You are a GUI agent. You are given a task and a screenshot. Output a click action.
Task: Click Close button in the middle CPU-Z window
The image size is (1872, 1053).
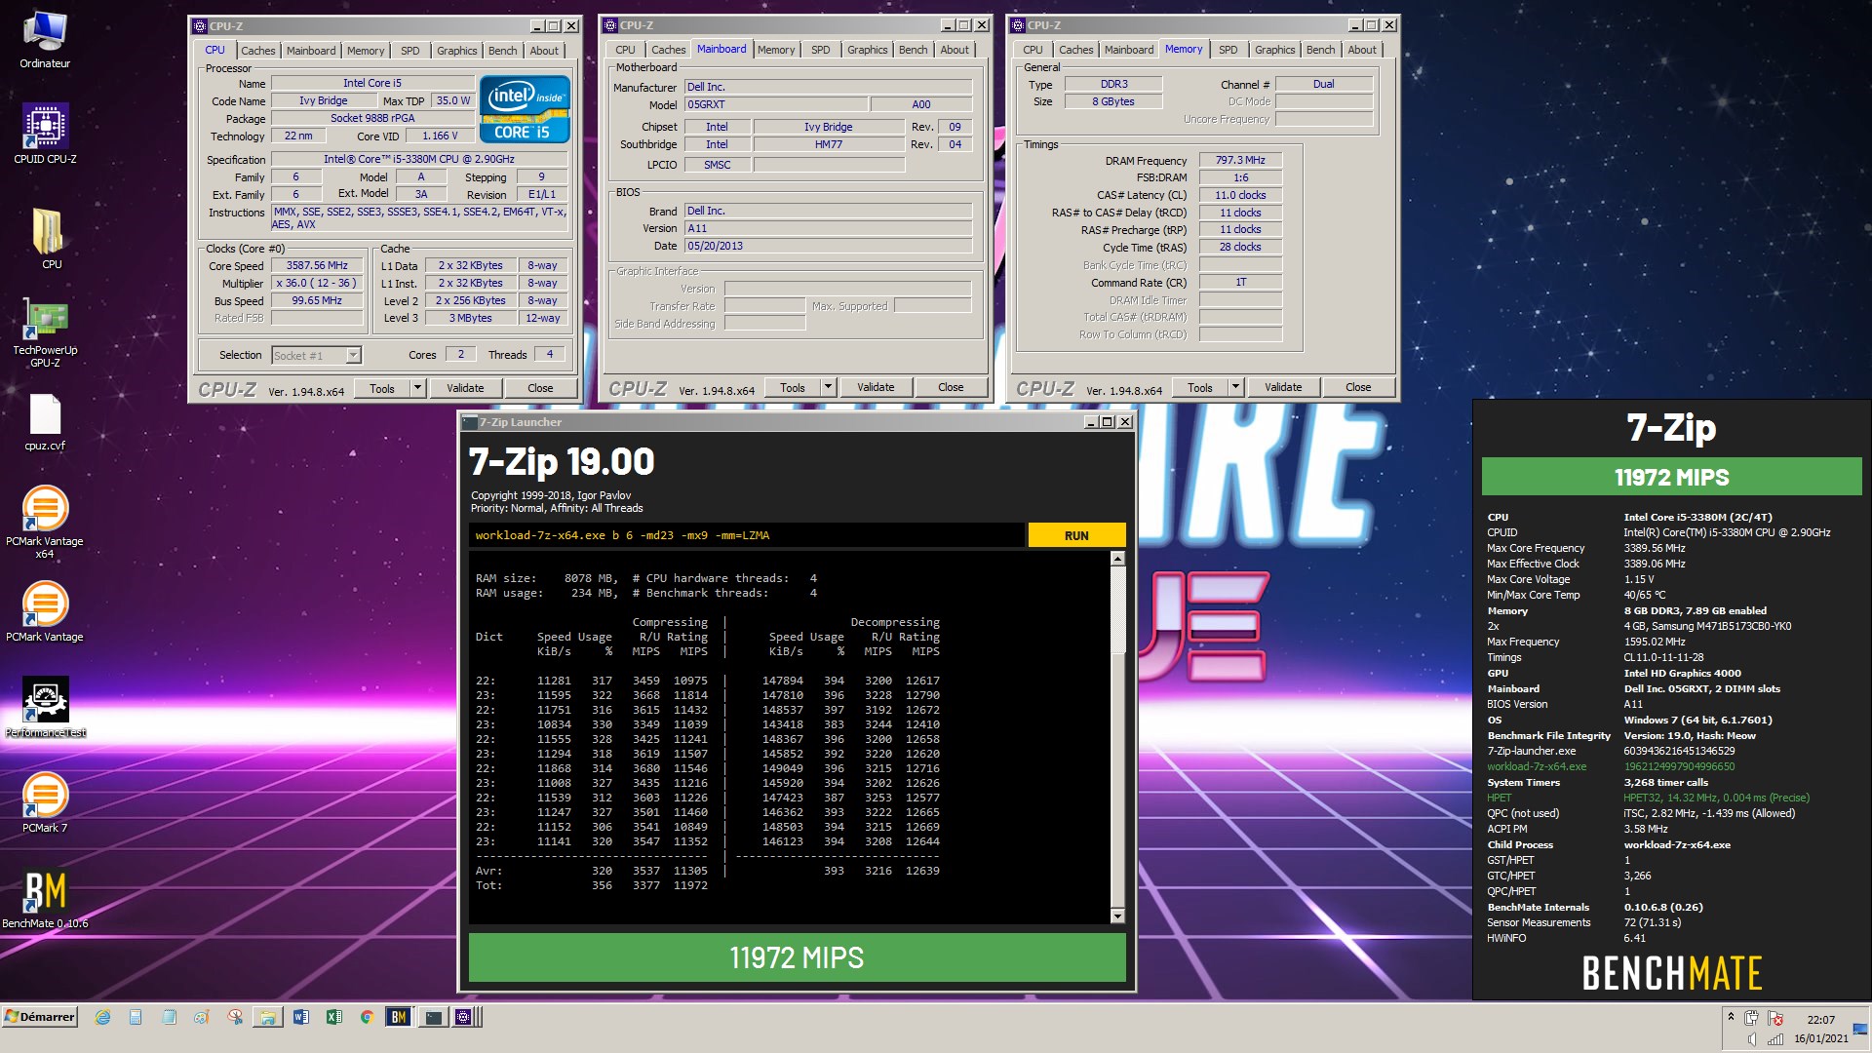coord(951,387)
